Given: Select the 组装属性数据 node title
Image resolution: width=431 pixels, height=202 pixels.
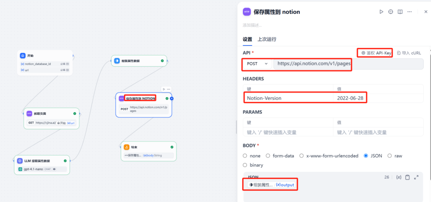Looking at the screenshot, I should click(x=130, y=61).
